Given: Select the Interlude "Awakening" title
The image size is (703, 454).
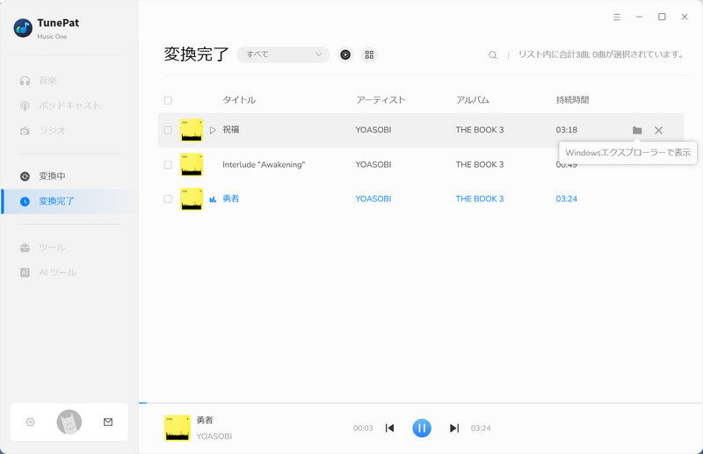Looking at the screenshot, I should (264, 164).
